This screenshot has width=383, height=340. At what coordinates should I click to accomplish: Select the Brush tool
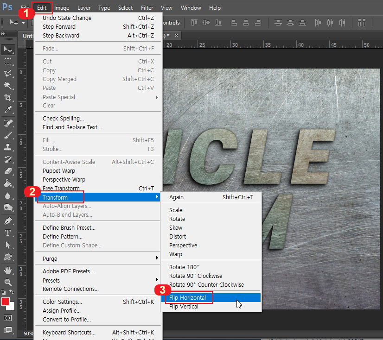coord(8,135)
